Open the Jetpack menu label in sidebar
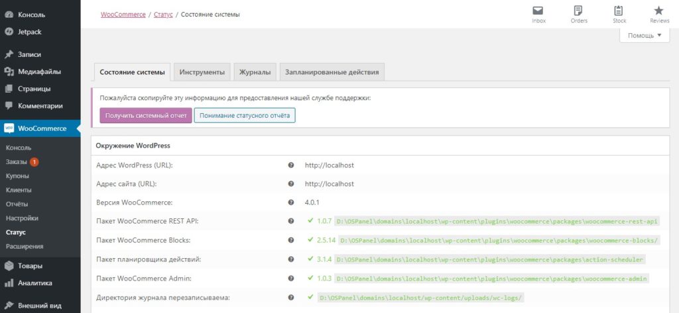 pos(30,32)
